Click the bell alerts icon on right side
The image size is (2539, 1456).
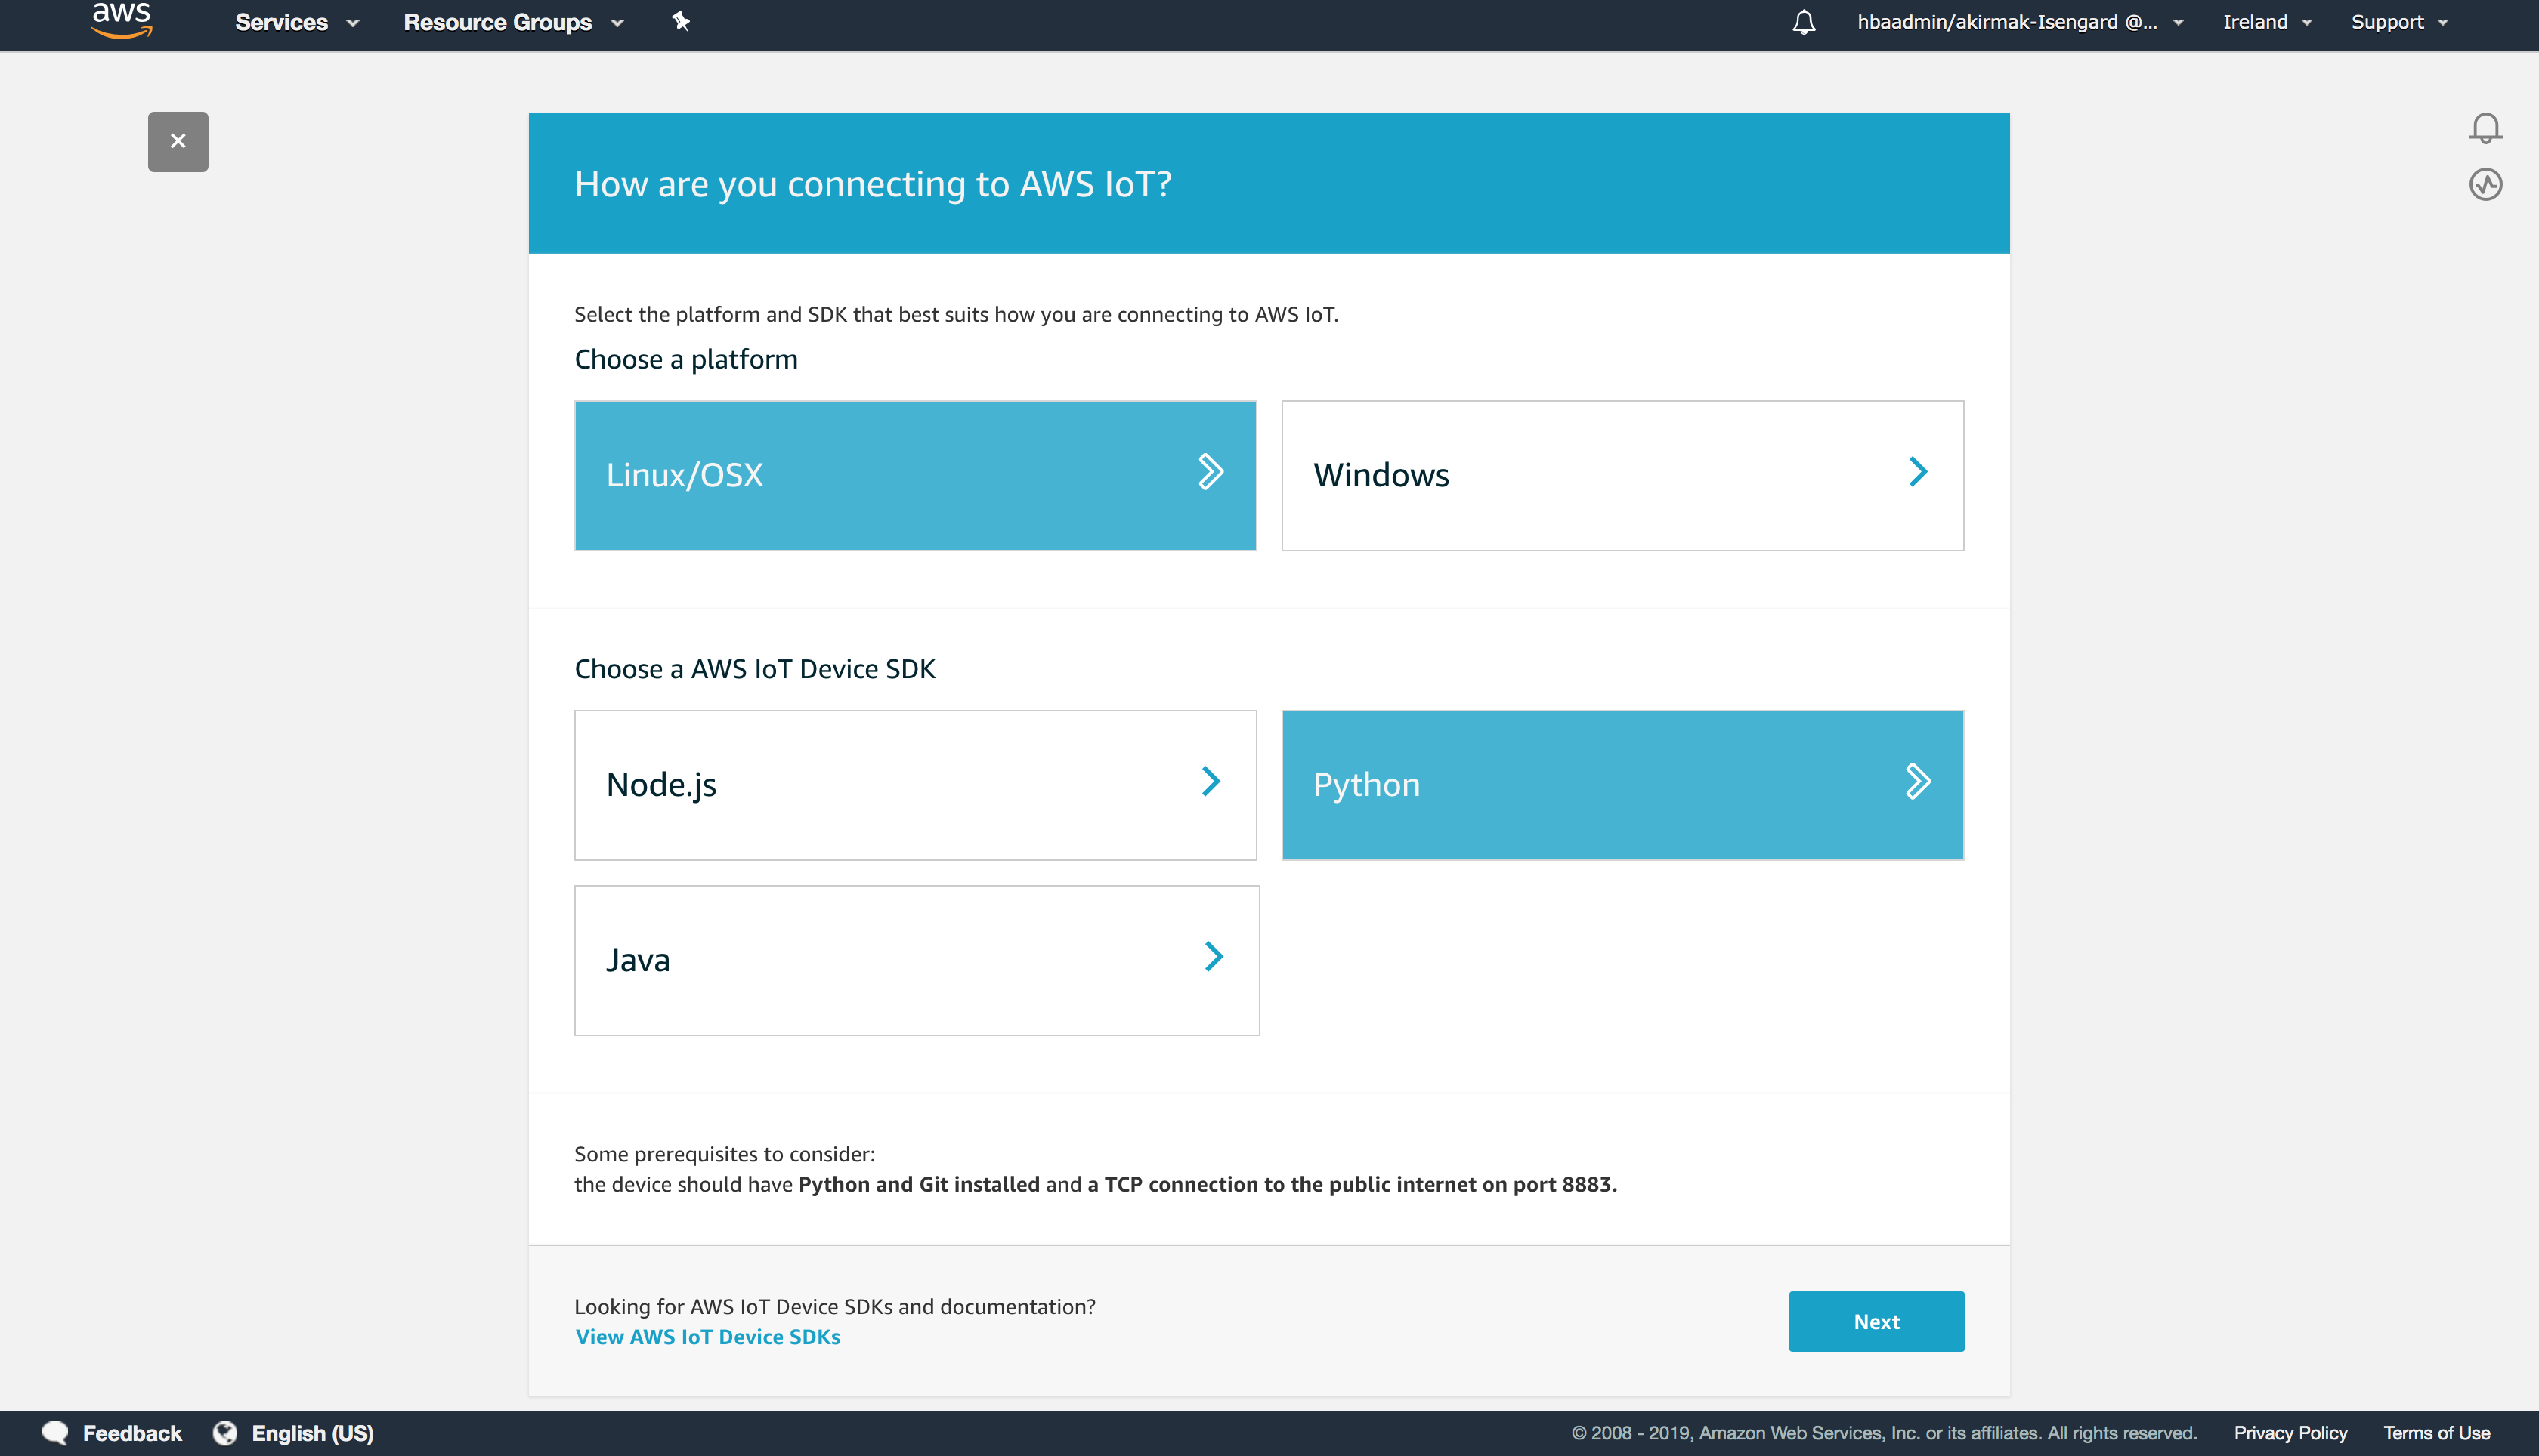[2485, 128]
